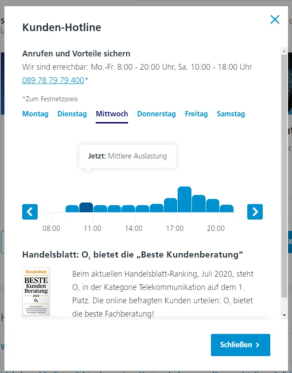Open the Donnerstag tab
Viewport: 292px width, 373px height.
point(156,114)
